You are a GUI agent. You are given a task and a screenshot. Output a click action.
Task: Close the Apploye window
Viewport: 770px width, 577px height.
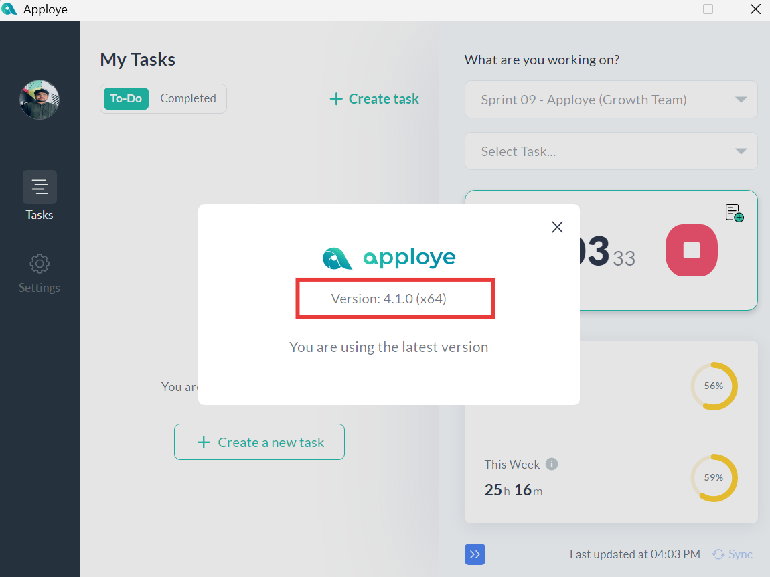(x=756, y=9)
